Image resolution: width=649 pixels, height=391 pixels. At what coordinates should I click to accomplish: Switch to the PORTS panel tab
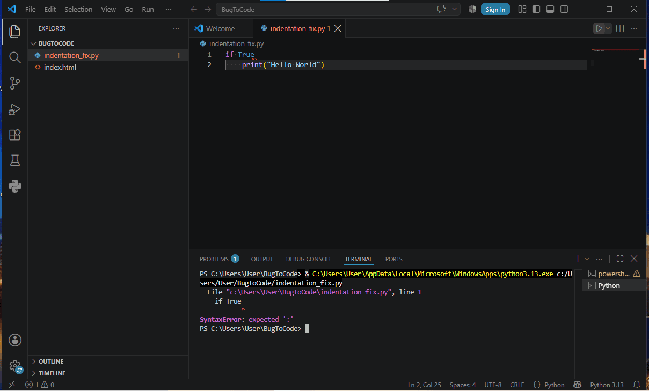tap(393, 259)
